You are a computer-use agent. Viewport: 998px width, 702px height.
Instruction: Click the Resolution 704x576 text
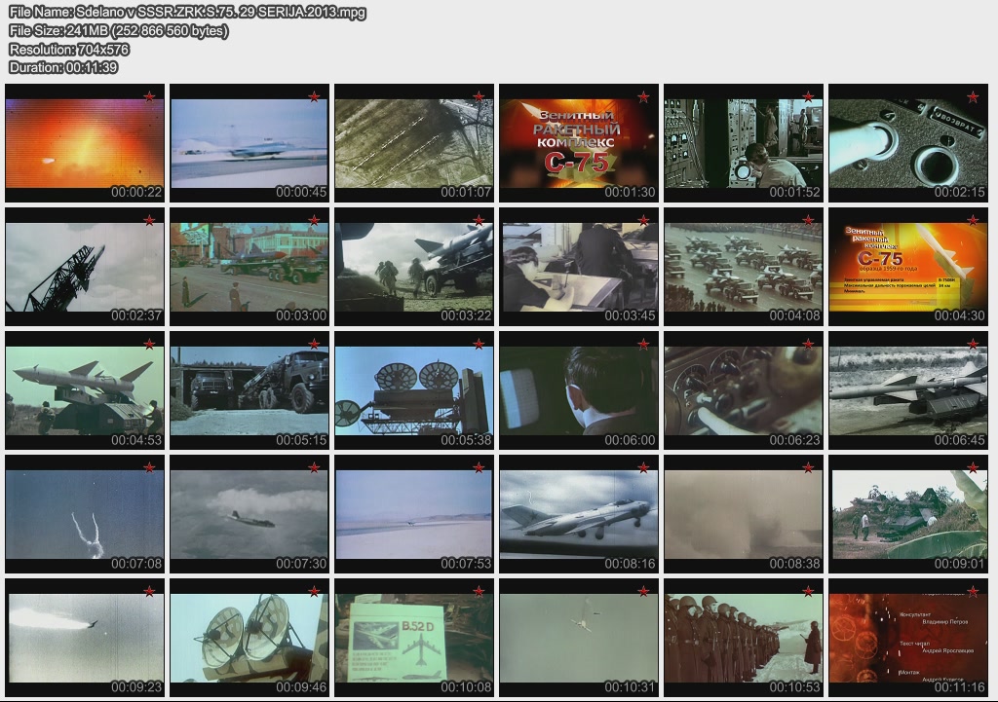[x=69, y=49]
